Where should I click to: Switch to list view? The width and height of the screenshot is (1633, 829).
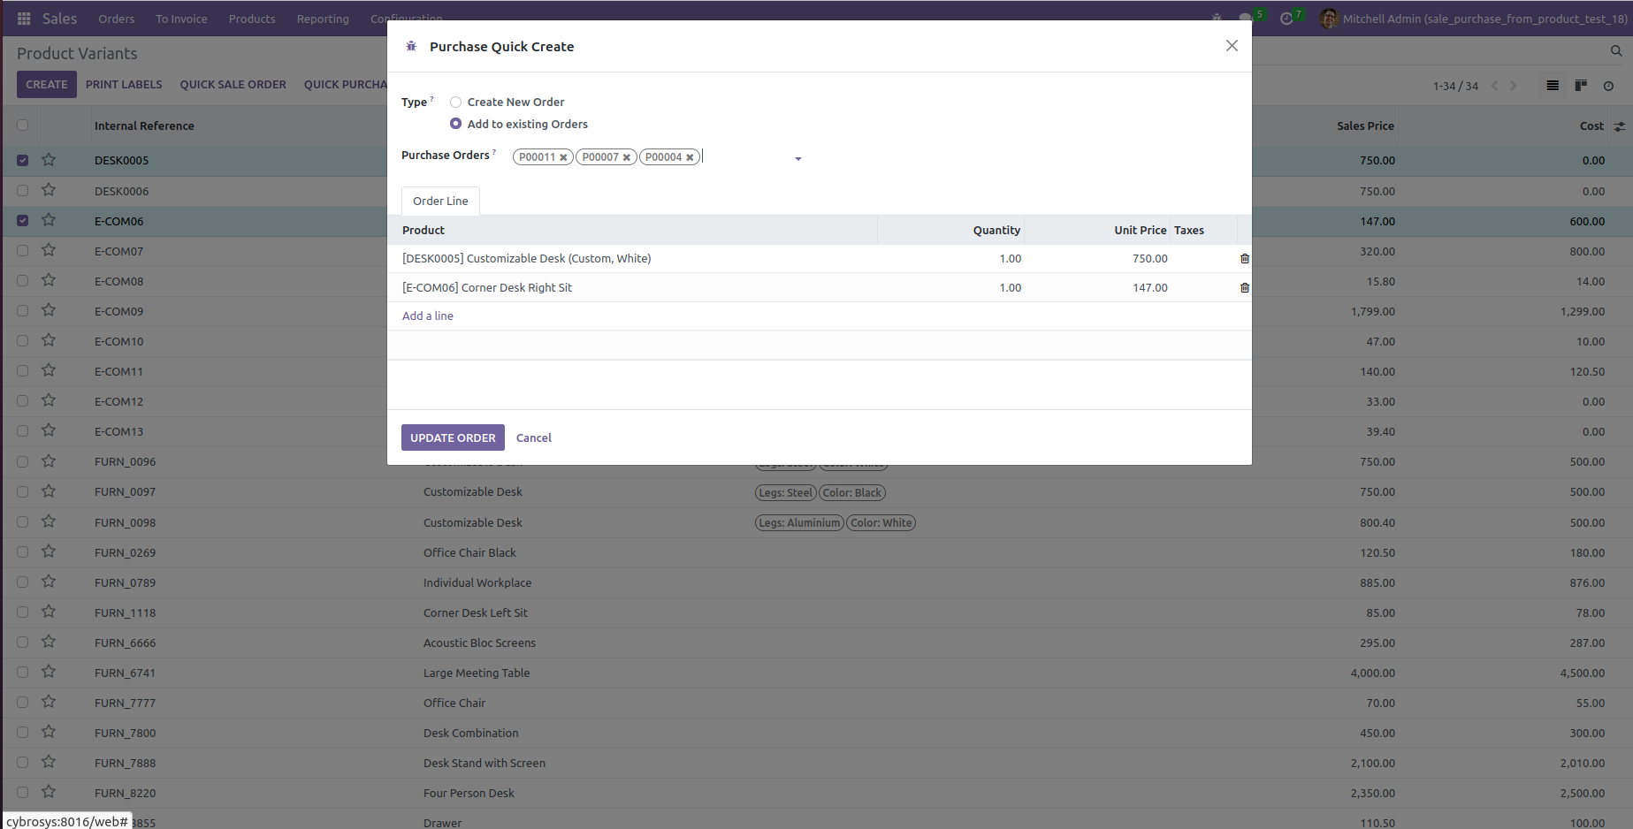pyautogui.click(x=1553, y=86)
